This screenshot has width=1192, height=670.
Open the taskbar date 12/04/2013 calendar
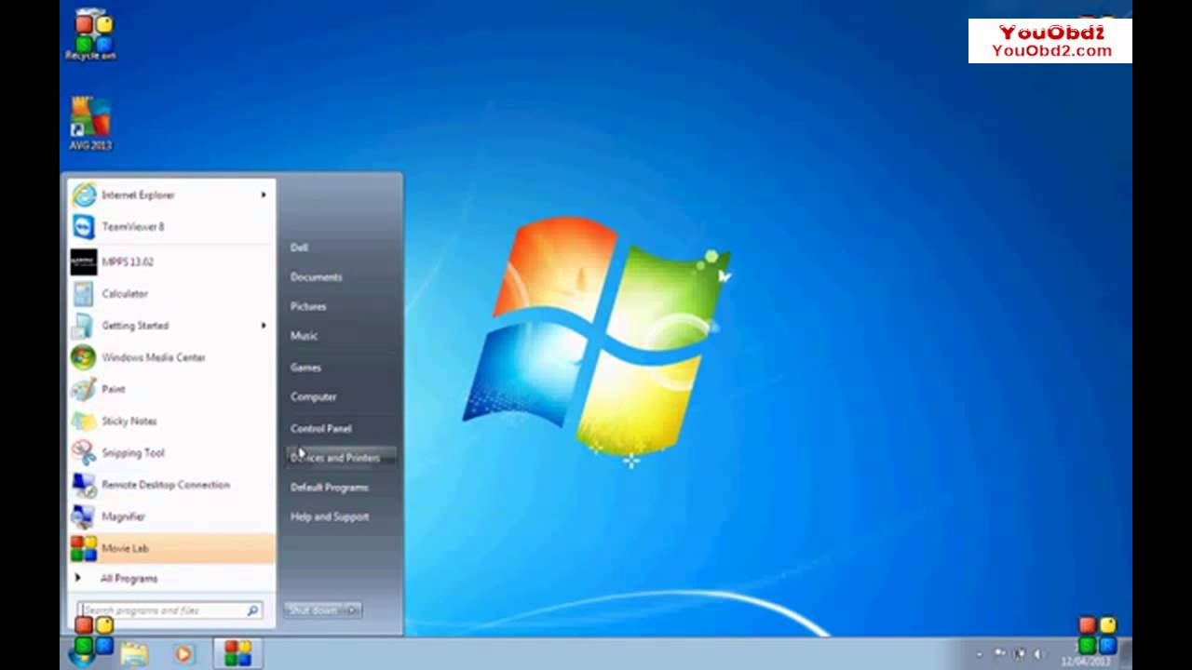[x=1087, y=661]
